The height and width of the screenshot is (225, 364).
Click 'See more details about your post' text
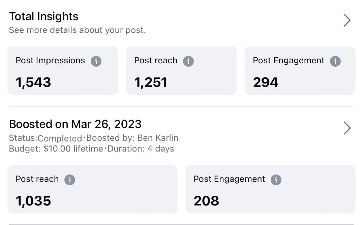78,30
